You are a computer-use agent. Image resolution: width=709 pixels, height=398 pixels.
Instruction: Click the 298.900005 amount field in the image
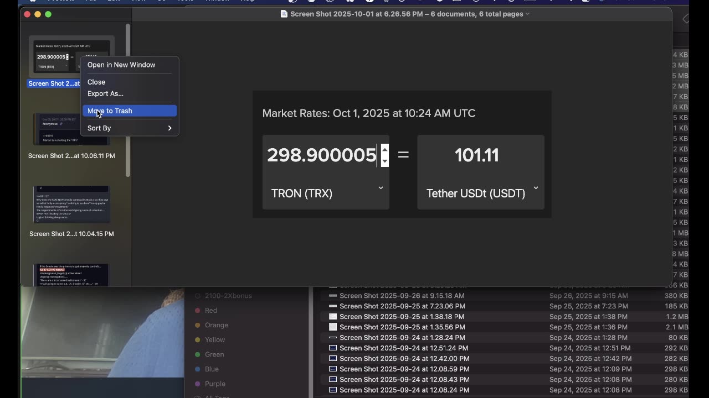point(322,155)
